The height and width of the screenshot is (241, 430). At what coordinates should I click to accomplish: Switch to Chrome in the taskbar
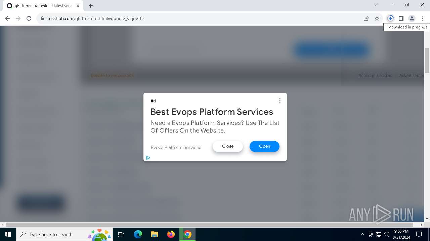tap(187, 234)
